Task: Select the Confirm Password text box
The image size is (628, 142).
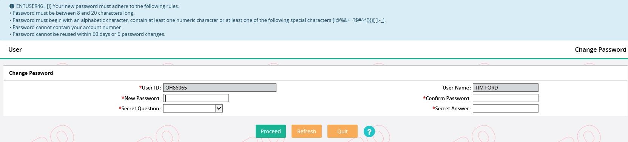Action: tap(505, 98)
